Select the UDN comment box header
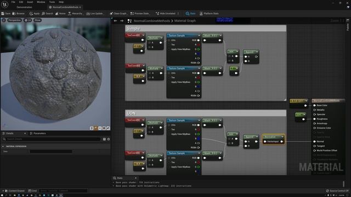 pyautogui.click(x=206, y=113)
